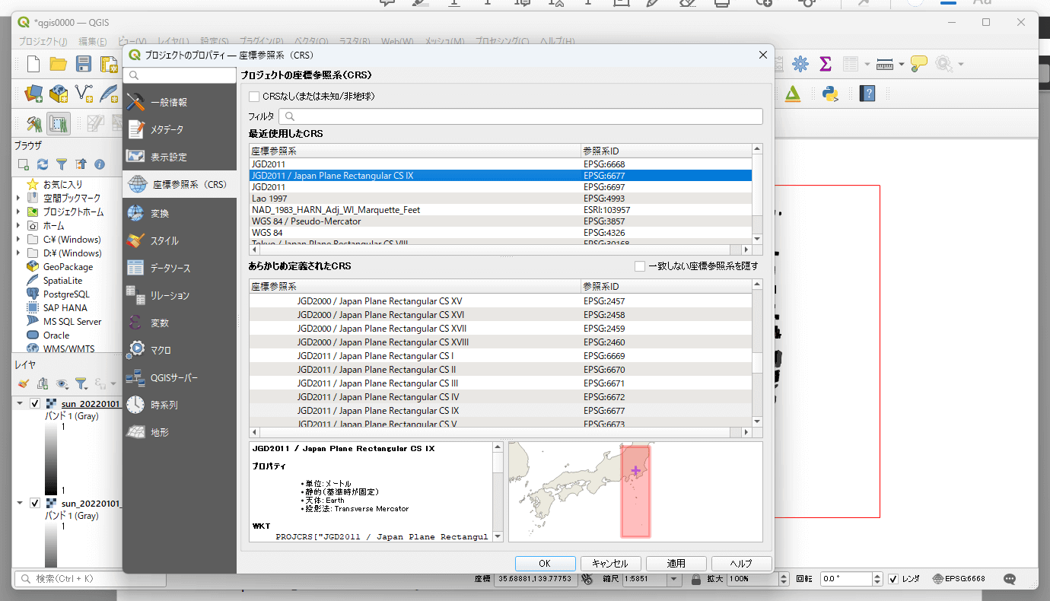Check 一致しない座標参照系を隠す option

tap(640, 266)
